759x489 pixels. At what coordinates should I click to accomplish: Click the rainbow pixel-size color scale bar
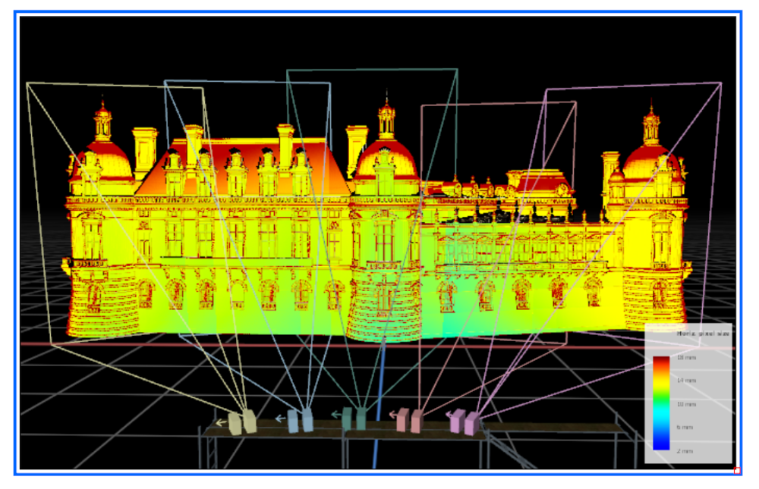(661, 403)
